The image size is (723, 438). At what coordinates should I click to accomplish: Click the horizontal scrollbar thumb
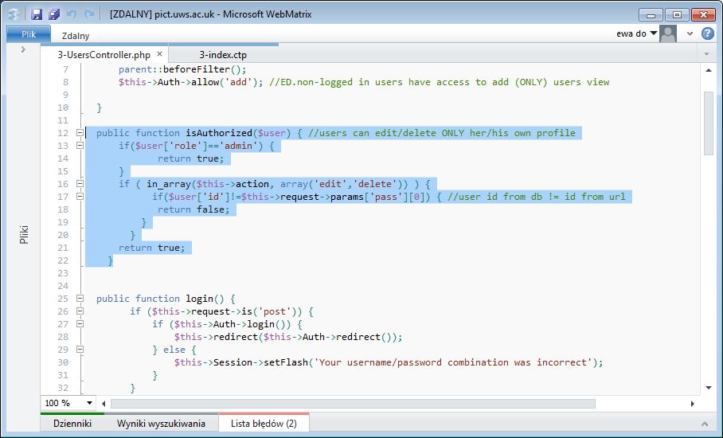pyautogui.click(x=354, y=404)
